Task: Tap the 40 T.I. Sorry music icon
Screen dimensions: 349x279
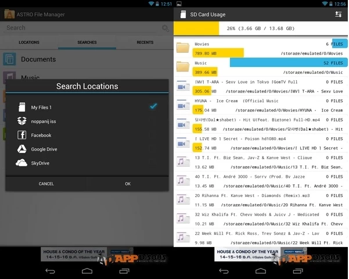Action: pyautogui.click(x=183, y=181)
